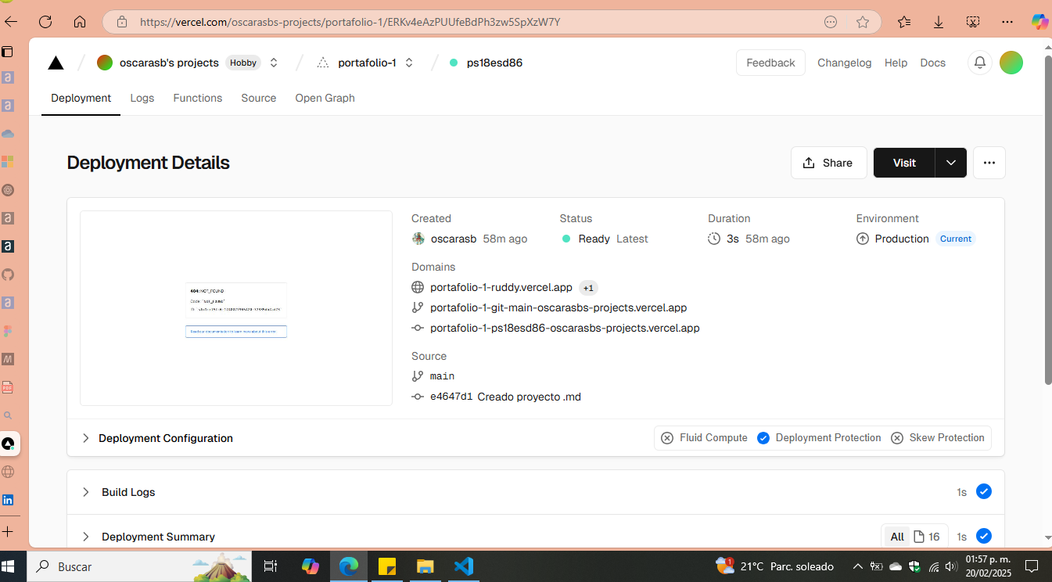The height and width of the screenshot is (582, 1052).
Task: Open the taskbar weather widget
Action: pos(774,566)
